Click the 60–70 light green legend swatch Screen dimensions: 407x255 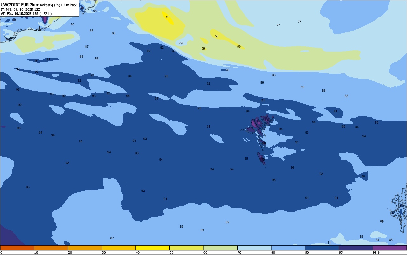220,248
